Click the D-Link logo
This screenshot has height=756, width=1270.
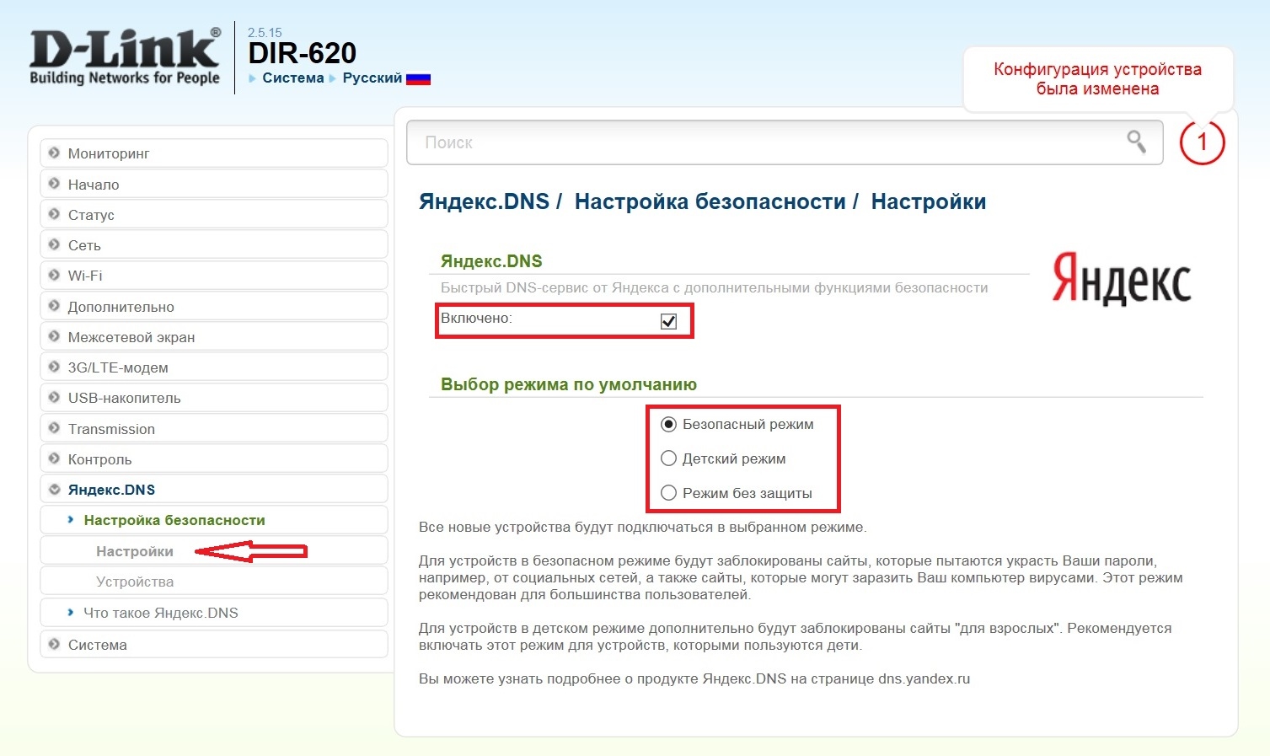(x=125, y=56)
